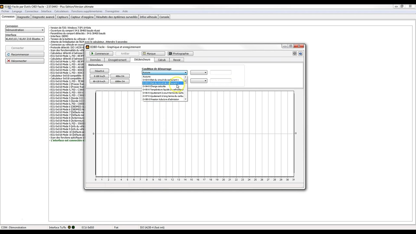This screenshot has width=416, height=234.
Task: Select O-06-0 Ajustement à court terme
Action: 163,93
